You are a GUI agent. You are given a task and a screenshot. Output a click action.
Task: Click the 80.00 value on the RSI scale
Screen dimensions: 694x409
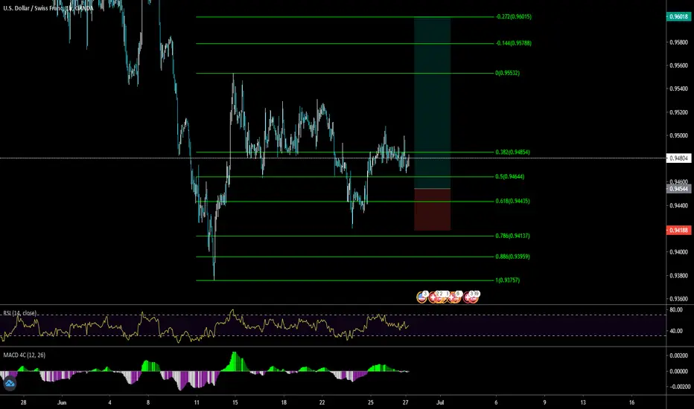click(x=676, y=310)
